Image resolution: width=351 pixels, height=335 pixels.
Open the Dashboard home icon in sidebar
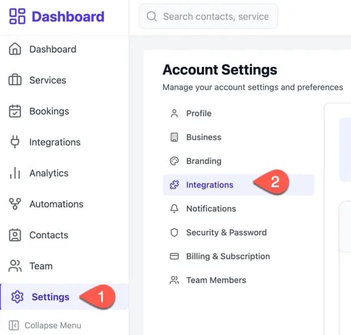pyautogui.click(x=15, y=49)
